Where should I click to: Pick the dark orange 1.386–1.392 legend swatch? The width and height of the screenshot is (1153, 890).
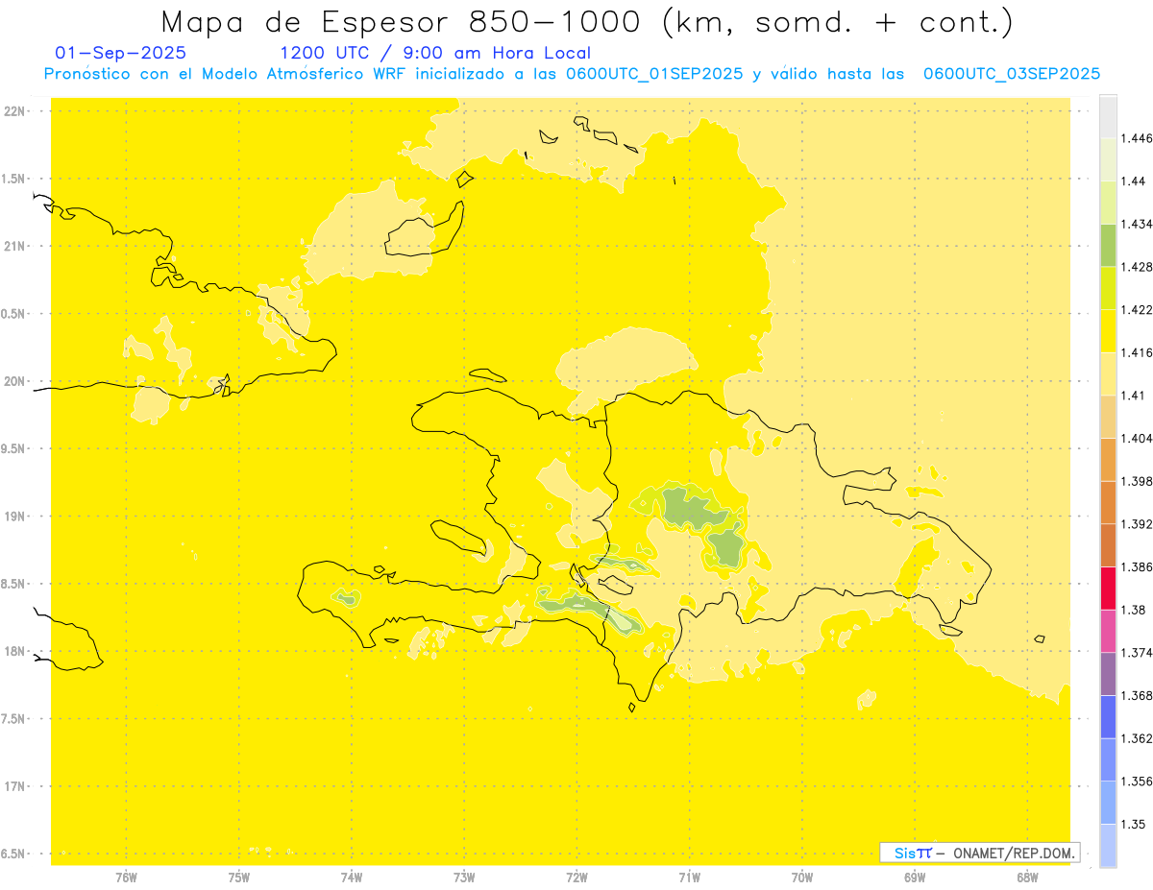click(x=1108, y=545)
